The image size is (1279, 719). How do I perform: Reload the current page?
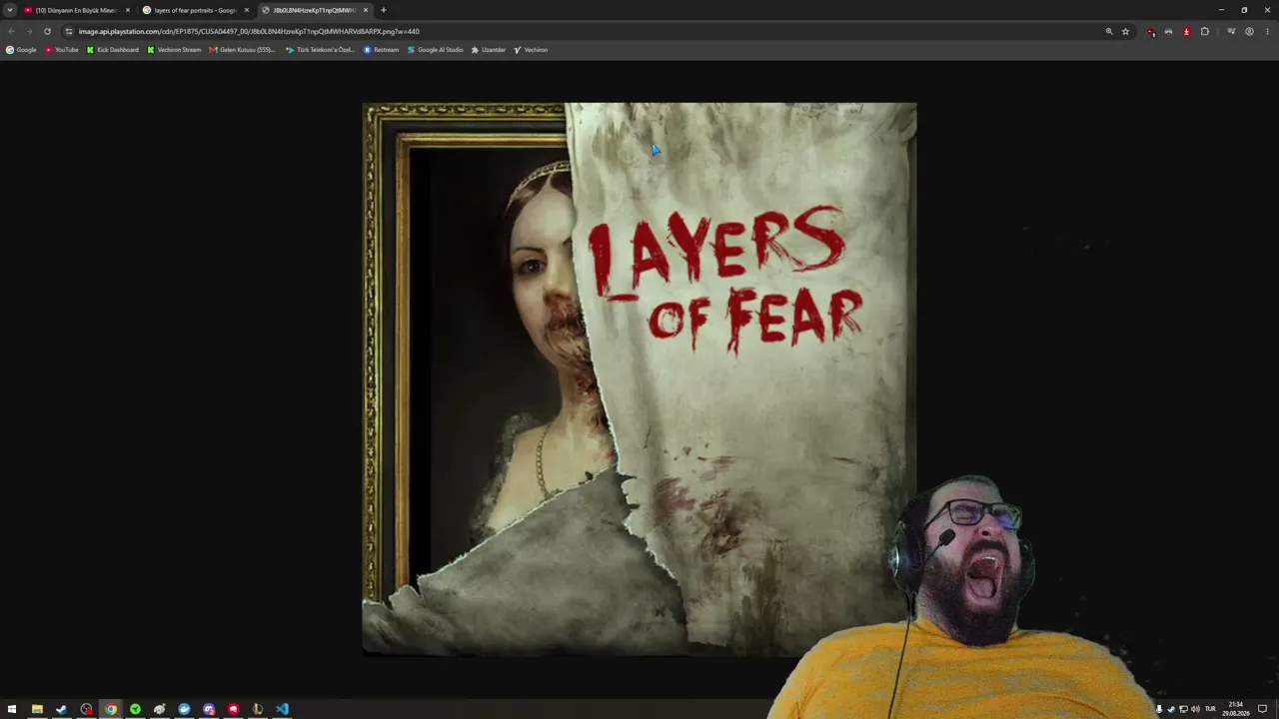pyautogui.click(x=47, y=31)
